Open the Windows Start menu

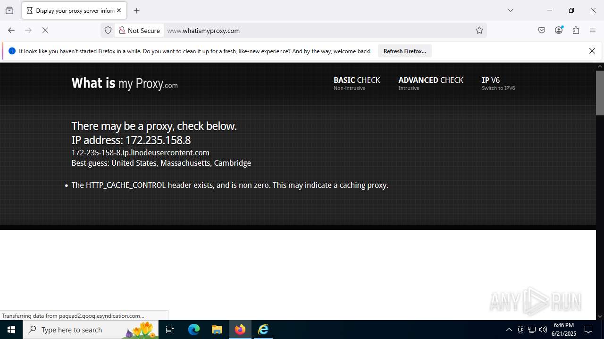11,330
